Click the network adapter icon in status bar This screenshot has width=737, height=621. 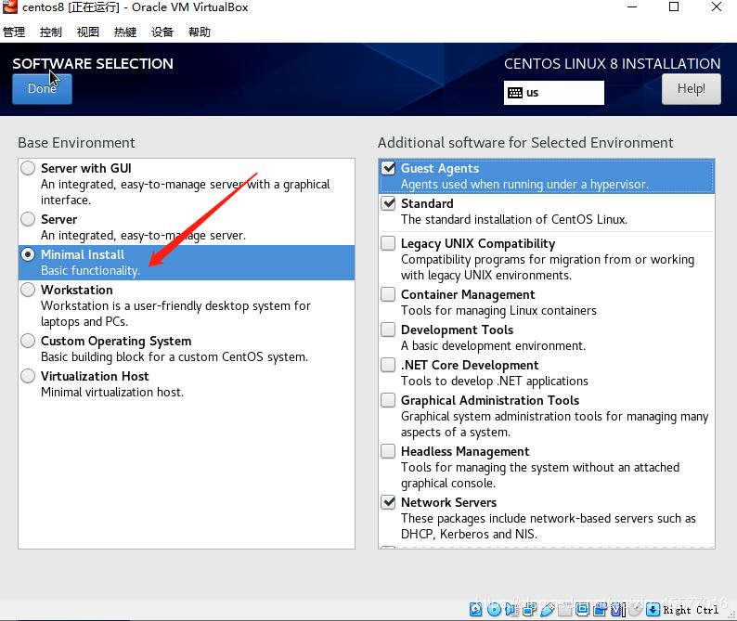[529, 610]
